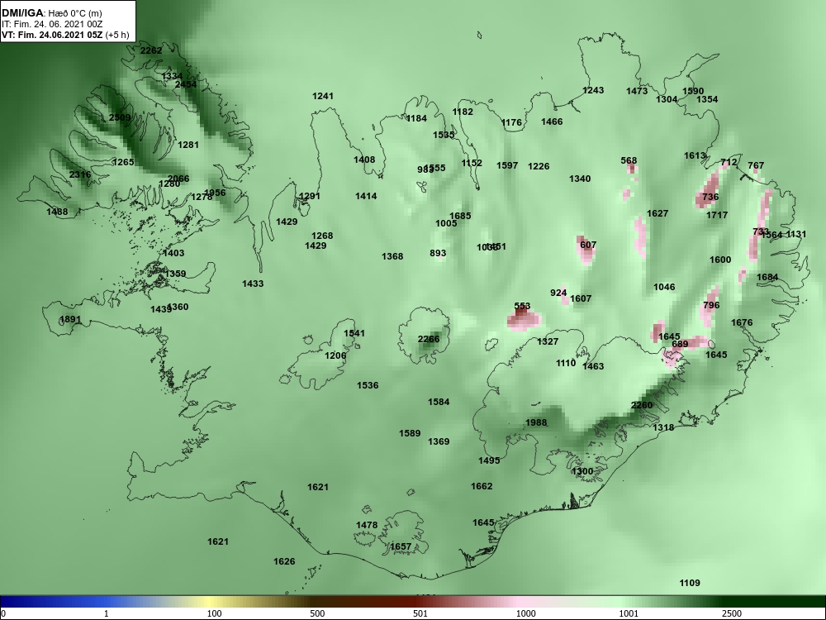The height and width of the screenshot is (620, 826).
Task: Click the 2500 tick on the legend
Action: coord(732,613)
